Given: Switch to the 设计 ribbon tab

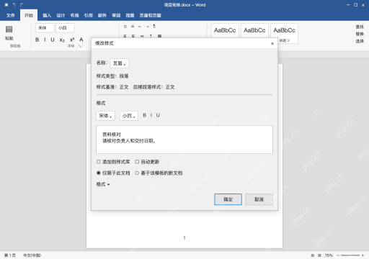Looking at the screenshot, I should [61, 15].
